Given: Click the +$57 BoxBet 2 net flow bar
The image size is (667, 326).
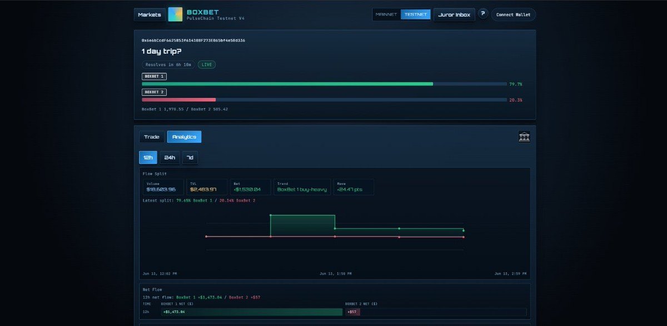Looking at the screenshot, I should click(x=352, y=312).
